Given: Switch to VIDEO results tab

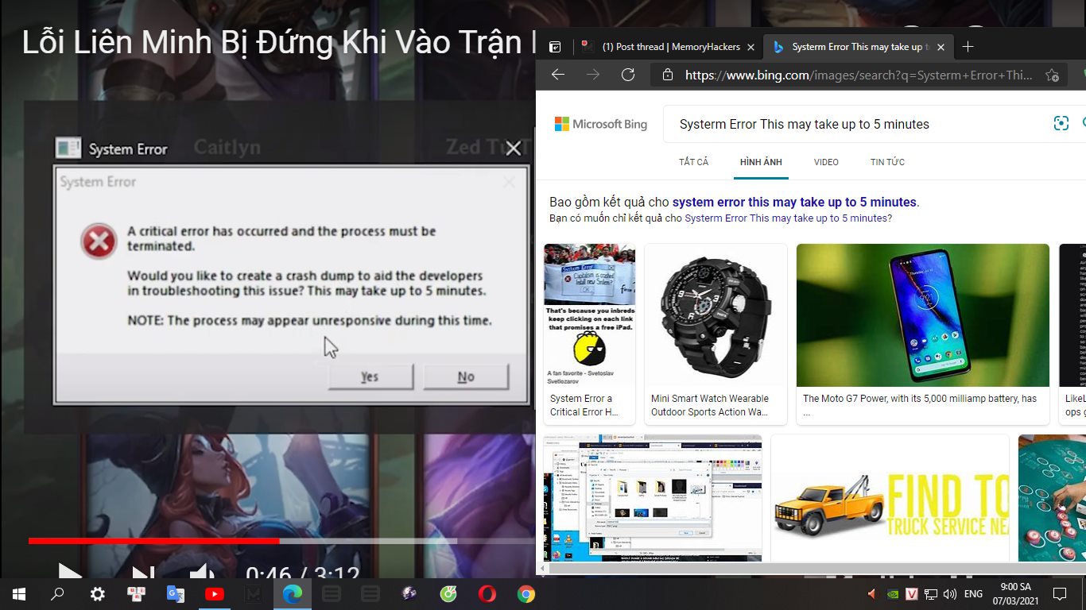Looking at the screenshot, I should click(x=826, y=162).
